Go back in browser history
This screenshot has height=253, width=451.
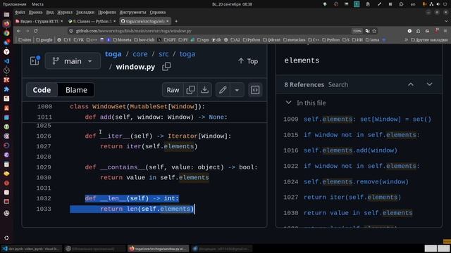(x=19, y=31)
